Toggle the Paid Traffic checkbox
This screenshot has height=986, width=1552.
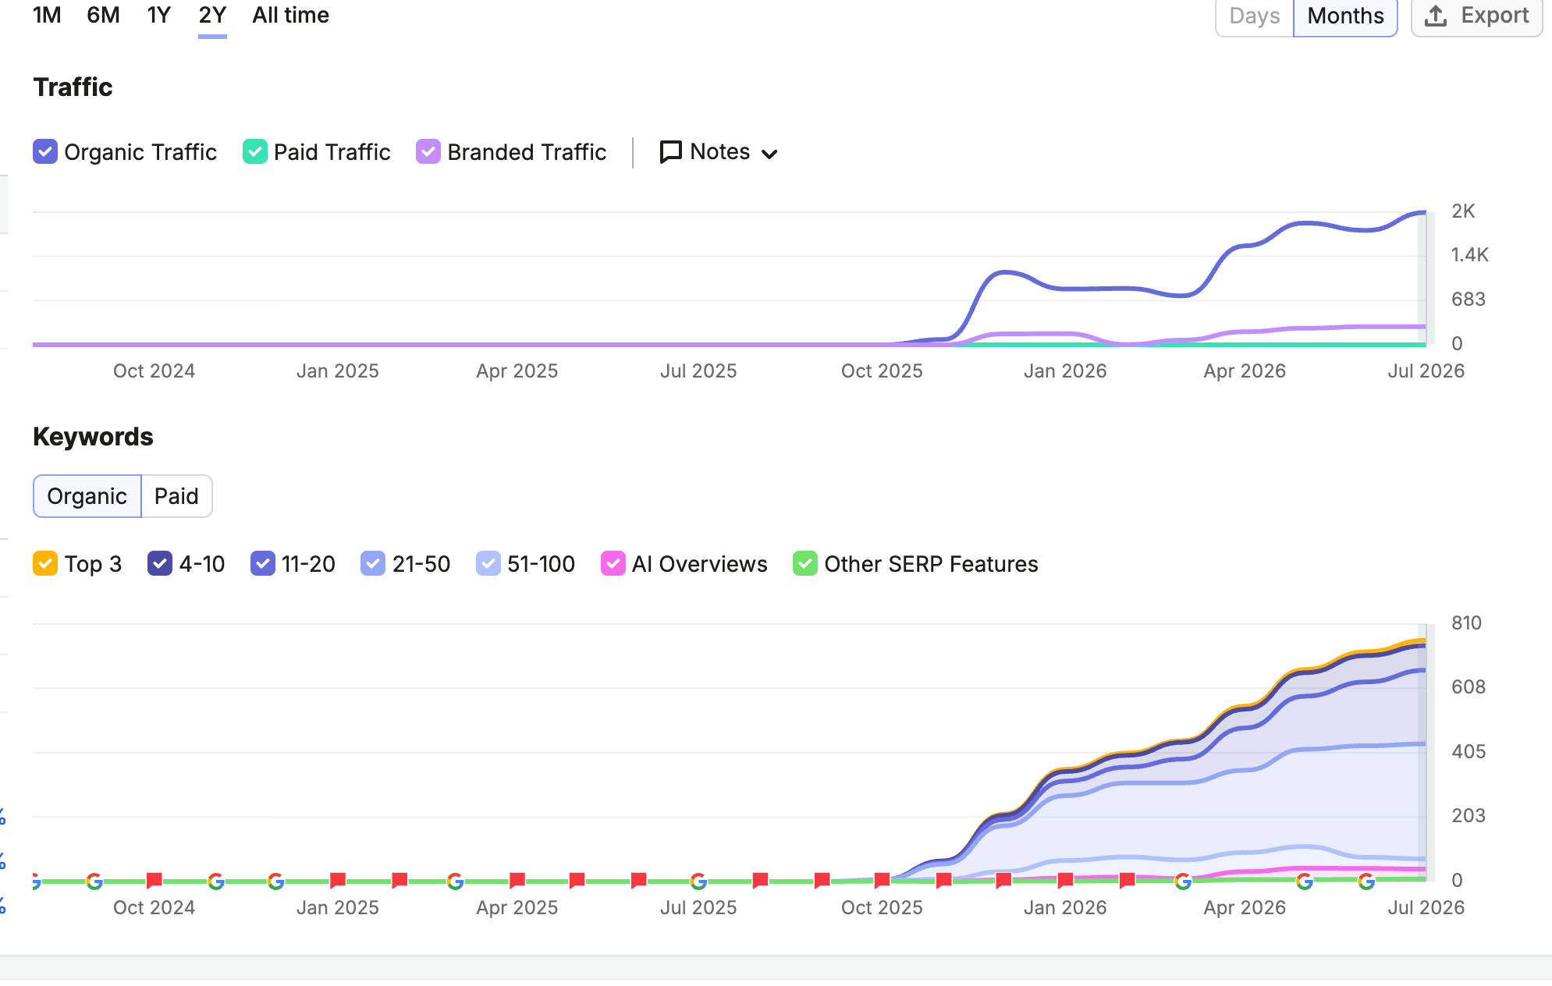coord(255,151)
